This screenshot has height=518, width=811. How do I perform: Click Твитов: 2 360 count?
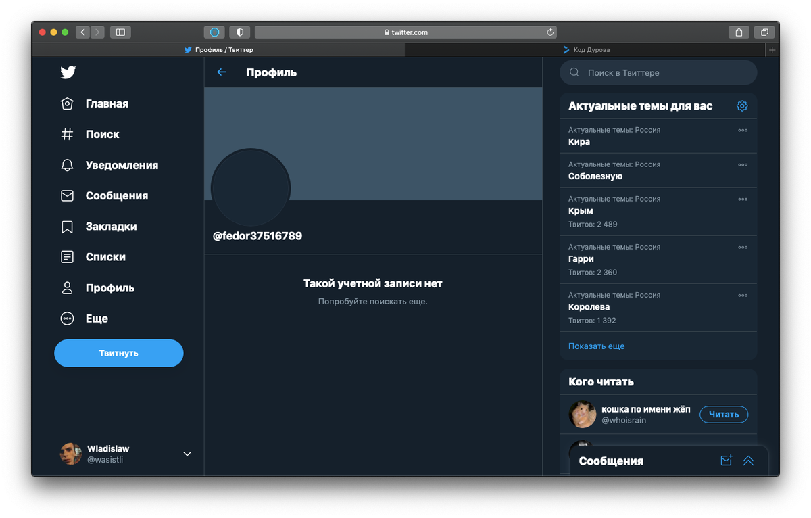tap(593, 272)
